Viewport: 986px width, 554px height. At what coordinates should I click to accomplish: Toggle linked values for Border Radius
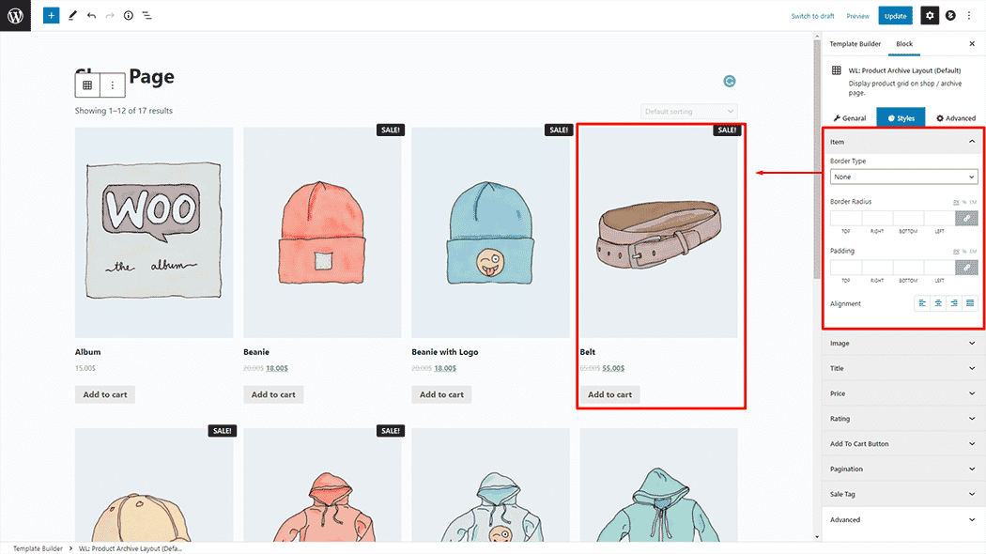966,218
